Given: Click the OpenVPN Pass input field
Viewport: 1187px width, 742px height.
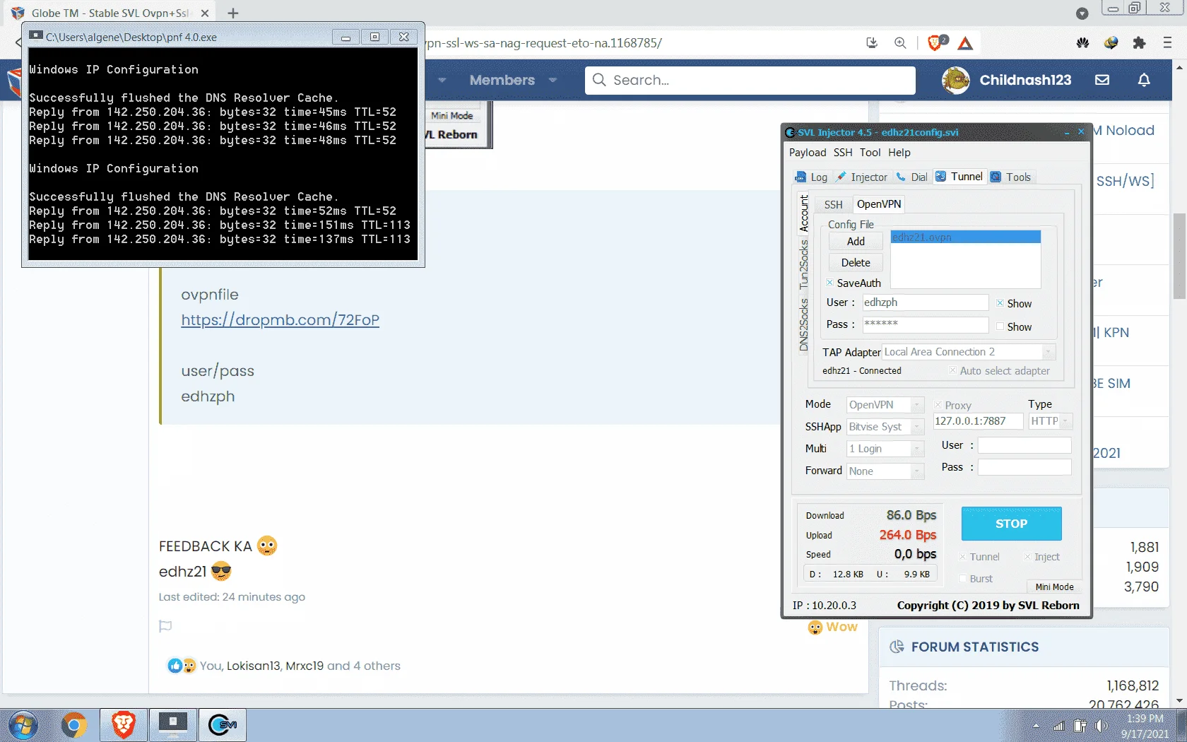Looking at the screenshot, I should pos(925,324).
